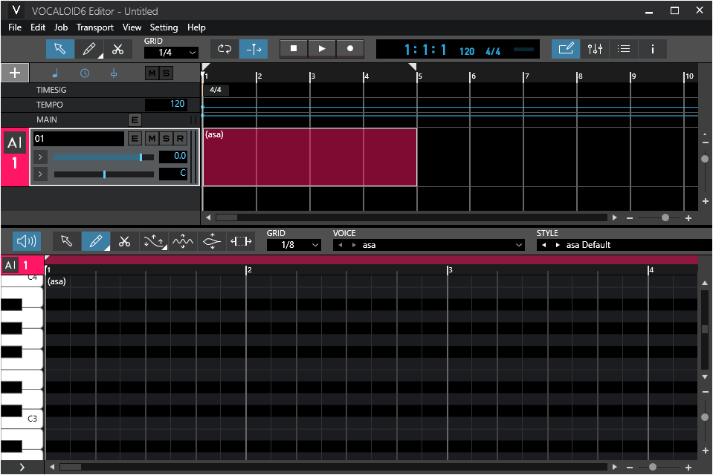The width and height of the screenshot is (713, 475).
Task: Open the editor GRID 1/8 dropdown
Action: [294, 245]
